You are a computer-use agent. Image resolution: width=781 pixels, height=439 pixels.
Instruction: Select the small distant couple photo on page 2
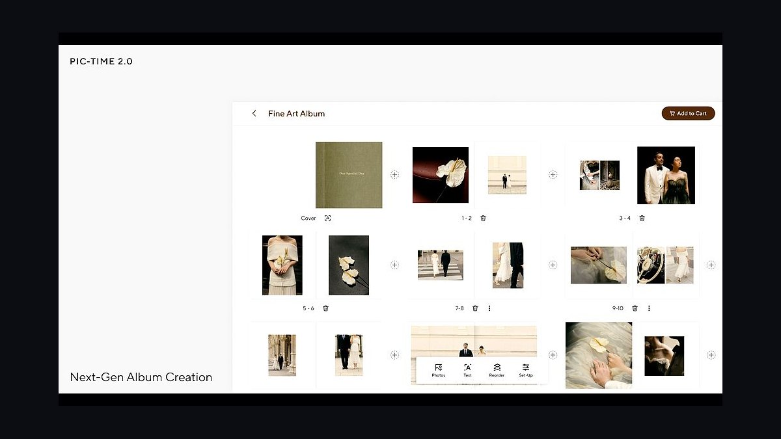click(x=507, y=174)
